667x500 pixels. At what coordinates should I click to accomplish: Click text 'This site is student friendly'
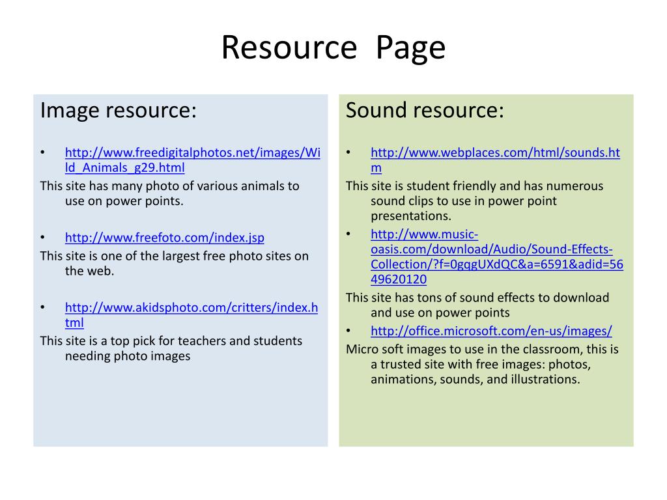[x=421, y=186]
